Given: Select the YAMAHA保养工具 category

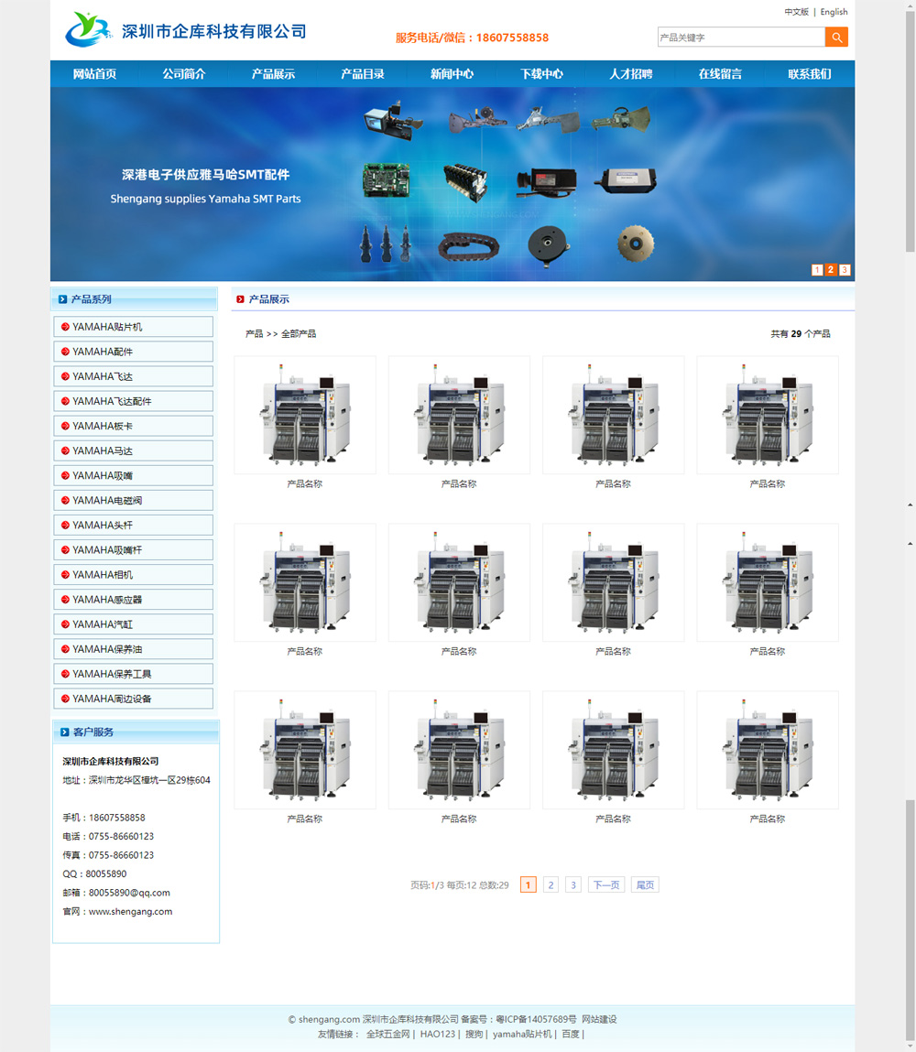Looking at the screenshot, I should click(134, 674).
